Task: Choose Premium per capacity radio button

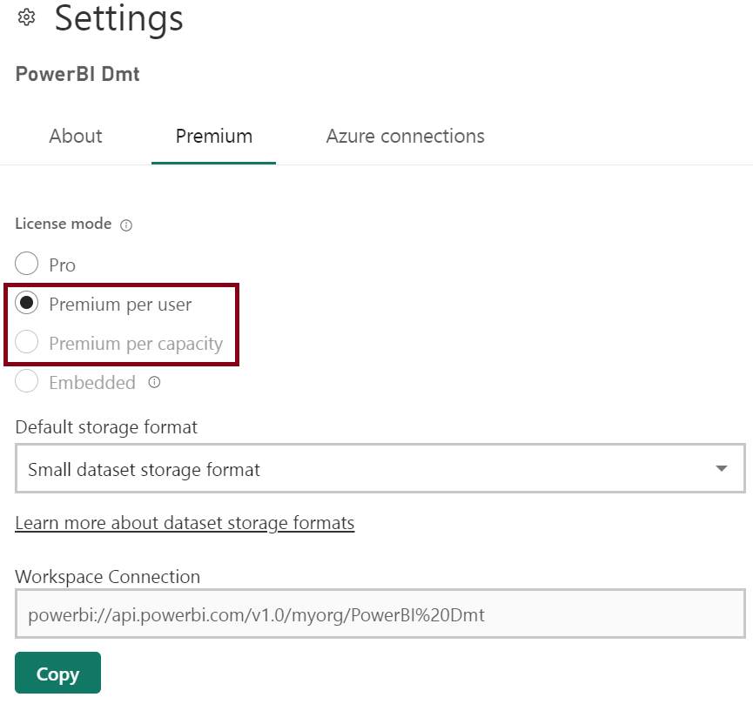Action: tap(26, 342)
